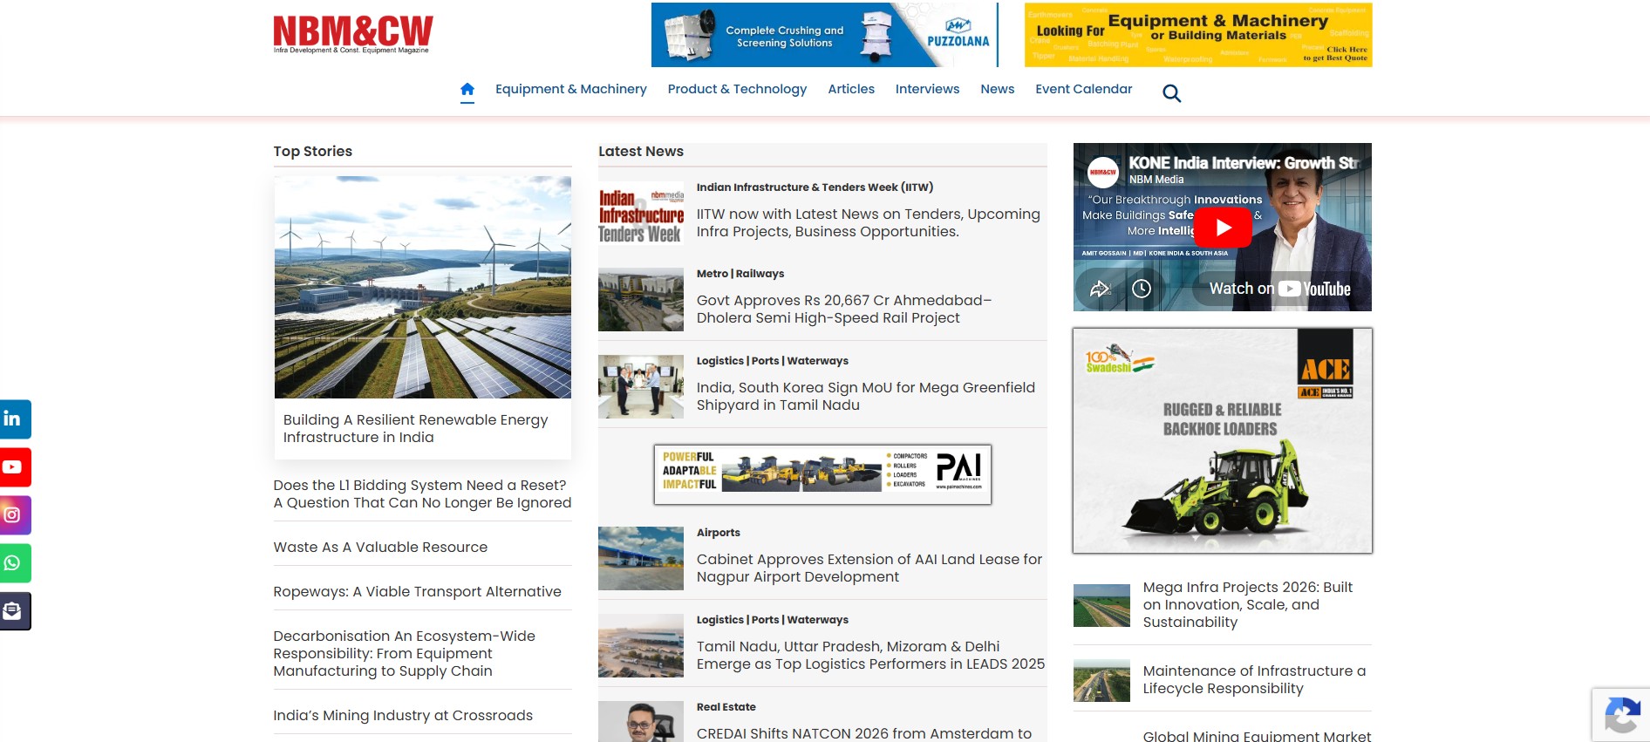
Task: Click the NBM Media channel avatar
Action: (1103, 172)
